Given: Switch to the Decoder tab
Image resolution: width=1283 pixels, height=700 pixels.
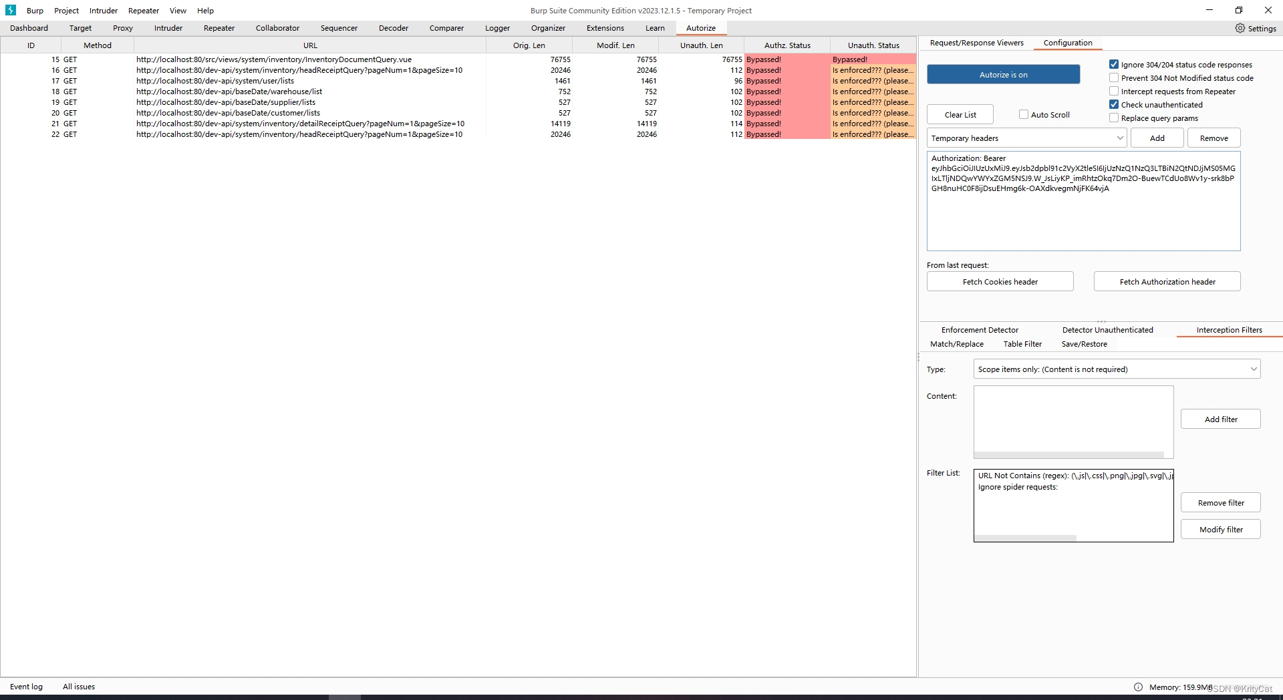Looking at the screenshot, I should click(394, 28).
